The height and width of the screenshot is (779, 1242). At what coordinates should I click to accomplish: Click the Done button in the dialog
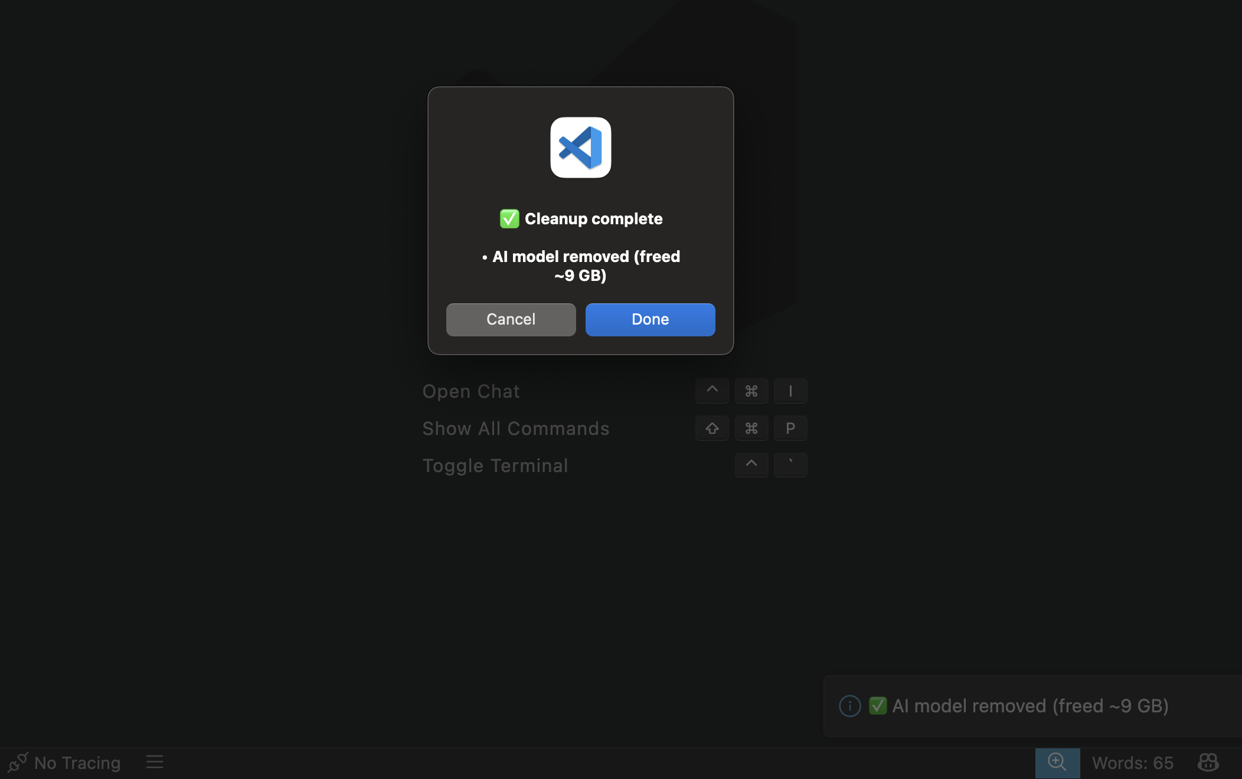click(650, 319)
